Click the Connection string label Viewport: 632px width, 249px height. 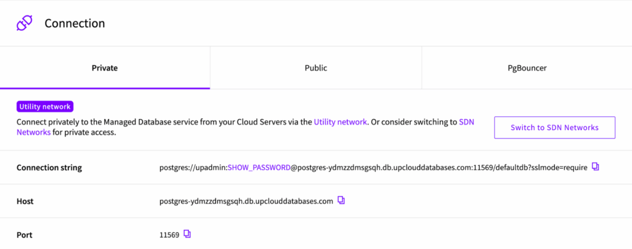click(49, 168)
